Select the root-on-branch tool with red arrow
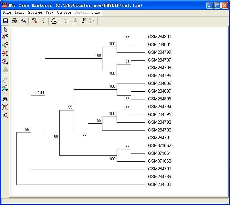230x205 pixels. point(5,37)
